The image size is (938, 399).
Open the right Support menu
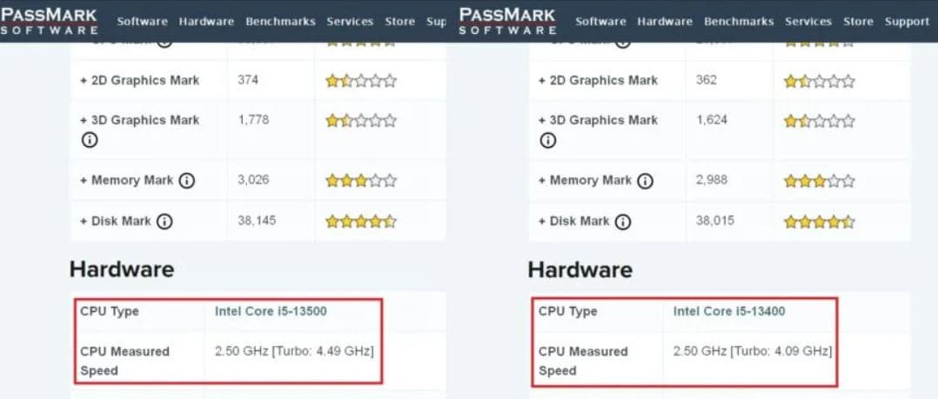pyautogui.click(x=907, y=22)
